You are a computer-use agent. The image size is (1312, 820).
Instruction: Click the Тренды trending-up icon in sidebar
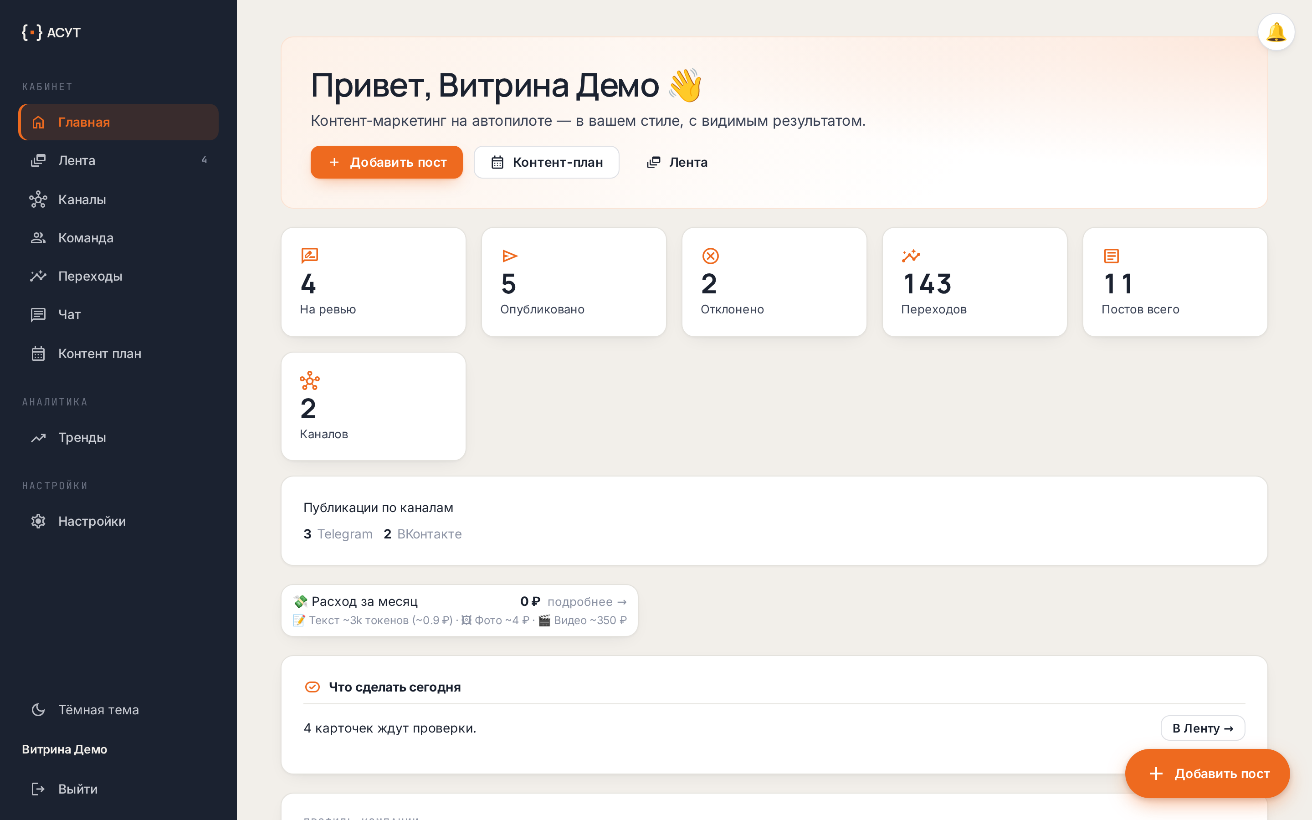38,438
